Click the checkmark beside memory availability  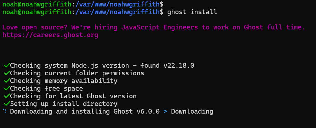[7, 81]
